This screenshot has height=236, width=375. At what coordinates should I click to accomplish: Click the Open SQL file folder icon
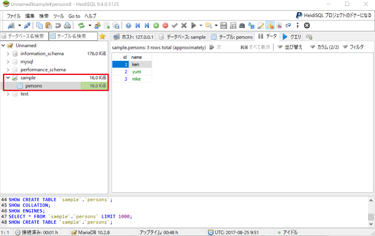click(208, 26)
